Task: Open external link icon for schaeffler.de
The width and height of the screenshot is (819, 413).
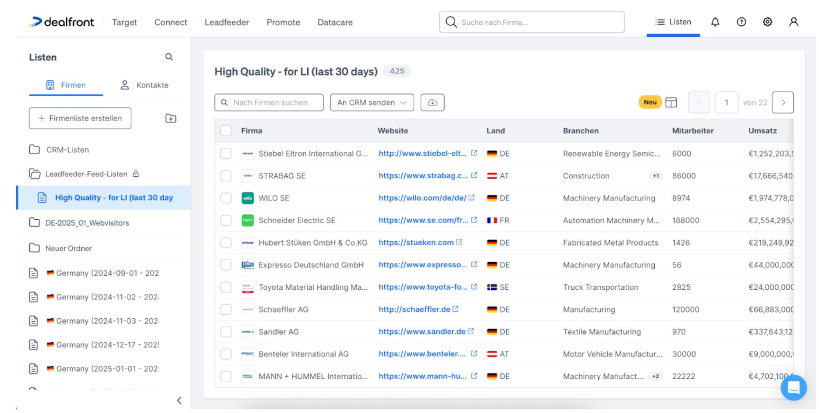Action: click(x=456, y=309)
